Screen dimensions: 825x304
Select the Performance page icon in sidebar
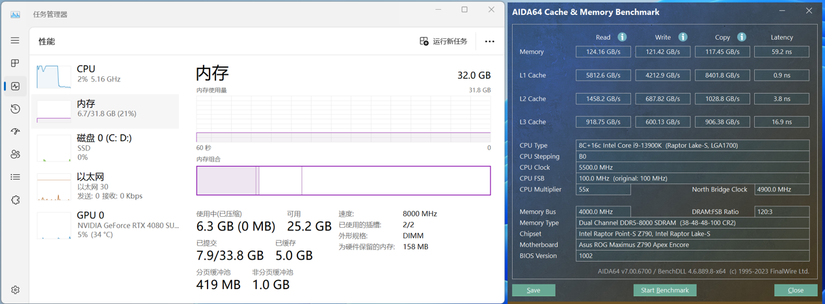(15, 86)
